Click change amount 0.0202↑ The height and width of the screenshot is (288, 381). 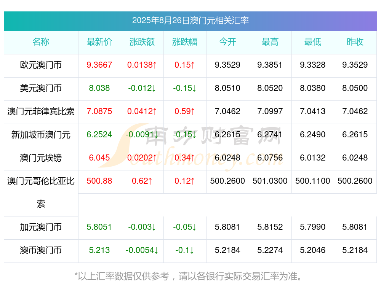pyautogui.click(x=142, y=158)
